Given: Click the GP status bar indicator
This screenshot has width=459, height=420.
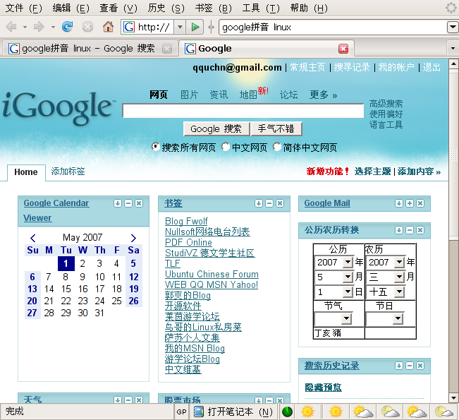Looking at the screenshot, I should tap(181, 412).
